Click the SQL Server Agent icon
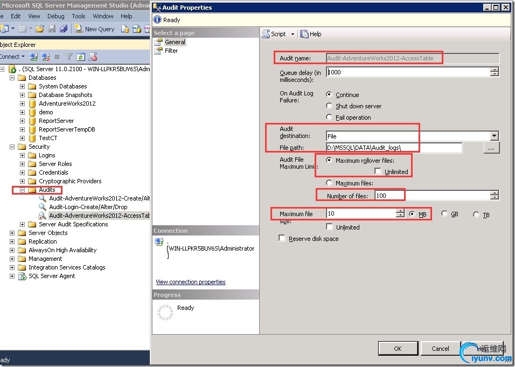Screen dimensions: 515x367 tap(22, 276)
